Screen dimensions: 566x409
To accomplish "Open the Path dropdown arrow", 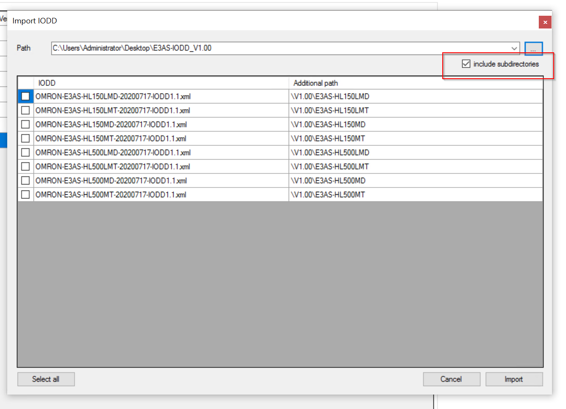I will (x=514, y=48).
